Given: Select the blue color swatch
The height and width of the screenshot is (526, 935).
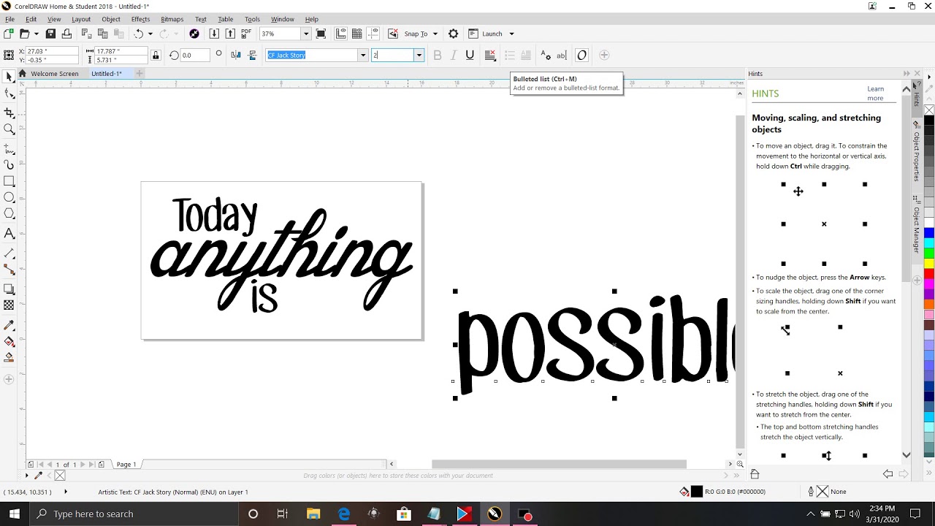Looking at the screenshot, I should coord(929,232).
